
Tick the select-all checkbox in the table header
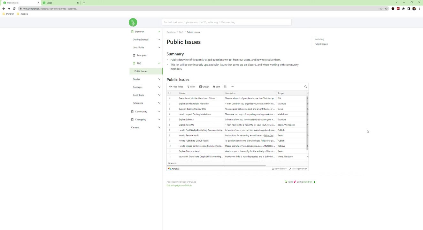[170, 93]
